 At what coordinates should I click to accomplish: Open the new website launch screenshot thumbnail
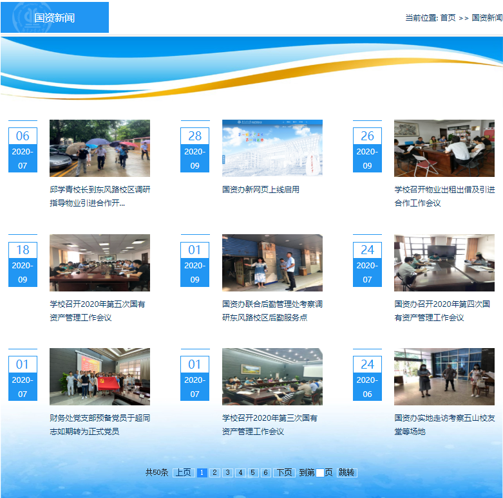(x=272, y=148)
